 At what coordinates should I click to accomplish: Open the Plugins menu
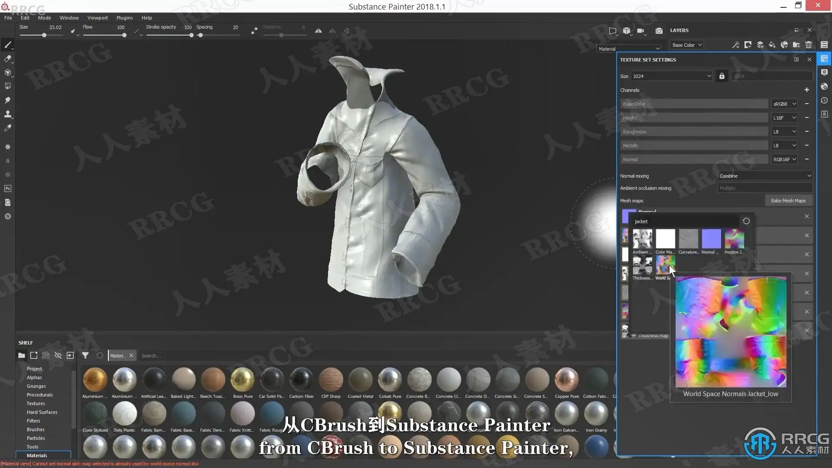tap(124, 18)
